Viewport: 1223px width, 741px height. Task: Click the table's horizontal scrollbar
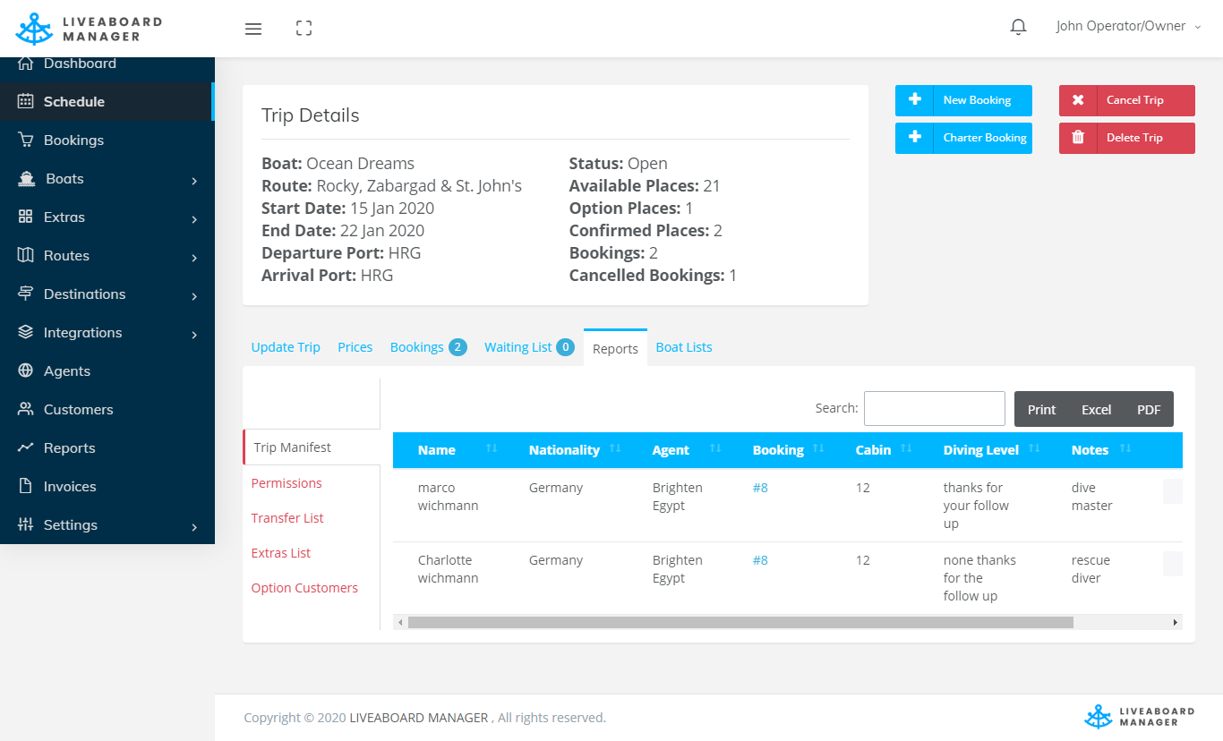[x=740, y=622]
